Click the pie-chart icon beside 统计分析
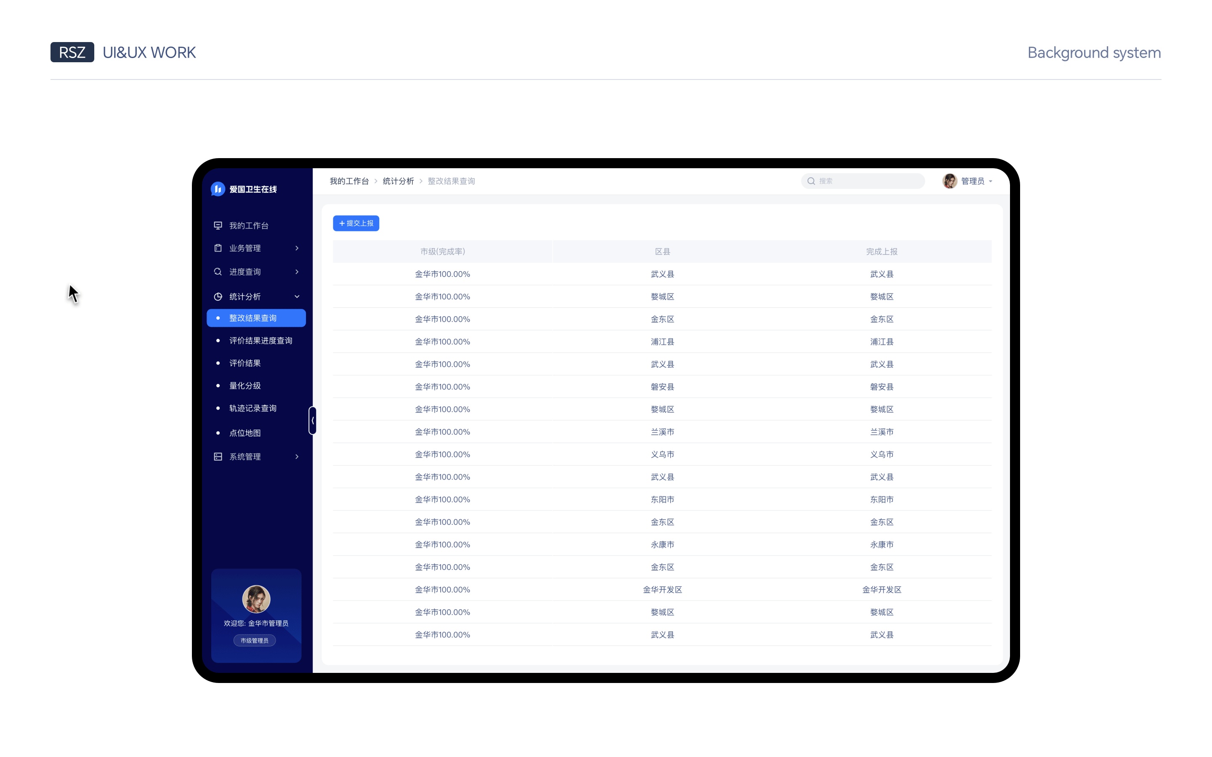The height and width of the screenshot is (757, 1212). click(x=218, y=296)
